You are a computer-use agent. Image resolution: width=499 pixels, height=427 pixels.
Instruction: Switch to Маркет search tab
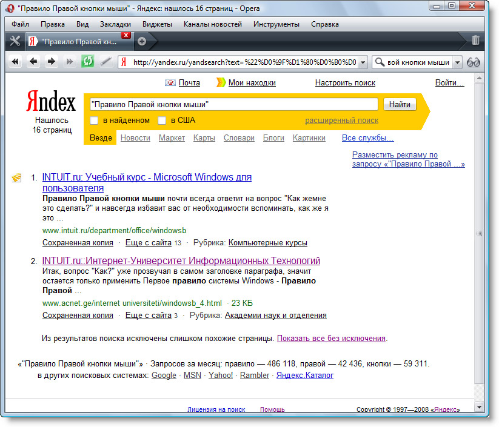172,137
